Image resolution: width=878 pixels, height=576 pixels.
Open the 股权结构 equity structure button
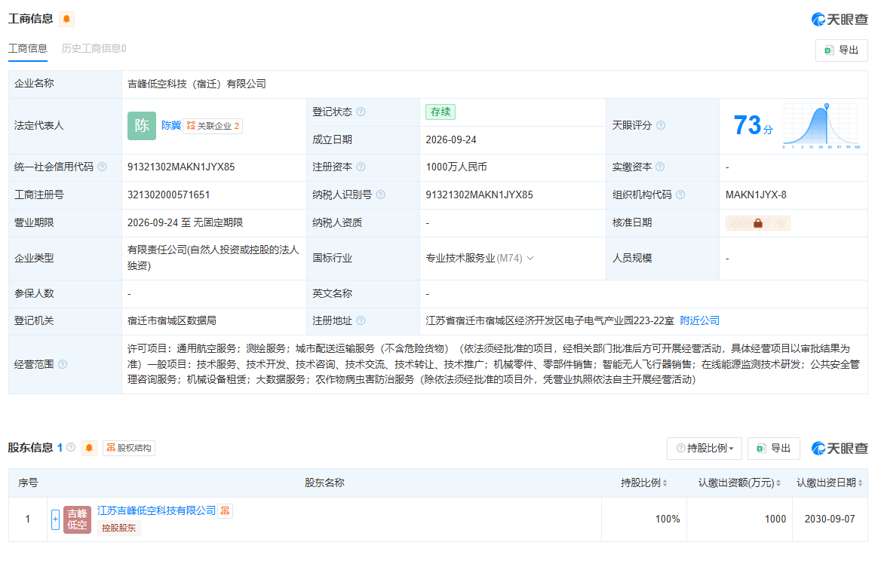click(129, 448)
